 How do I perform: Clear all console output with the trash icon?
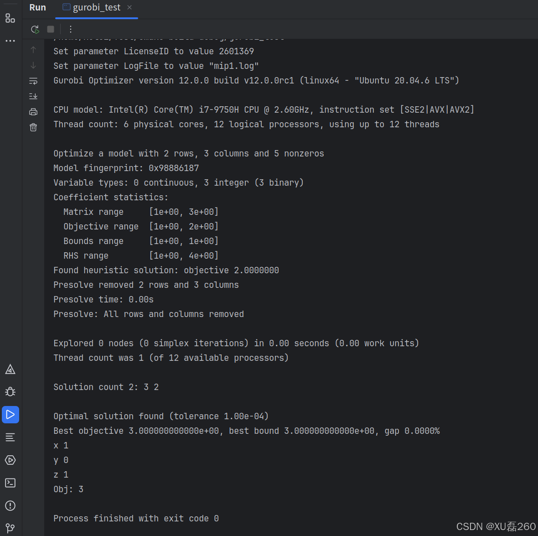[x=33, y=127]
